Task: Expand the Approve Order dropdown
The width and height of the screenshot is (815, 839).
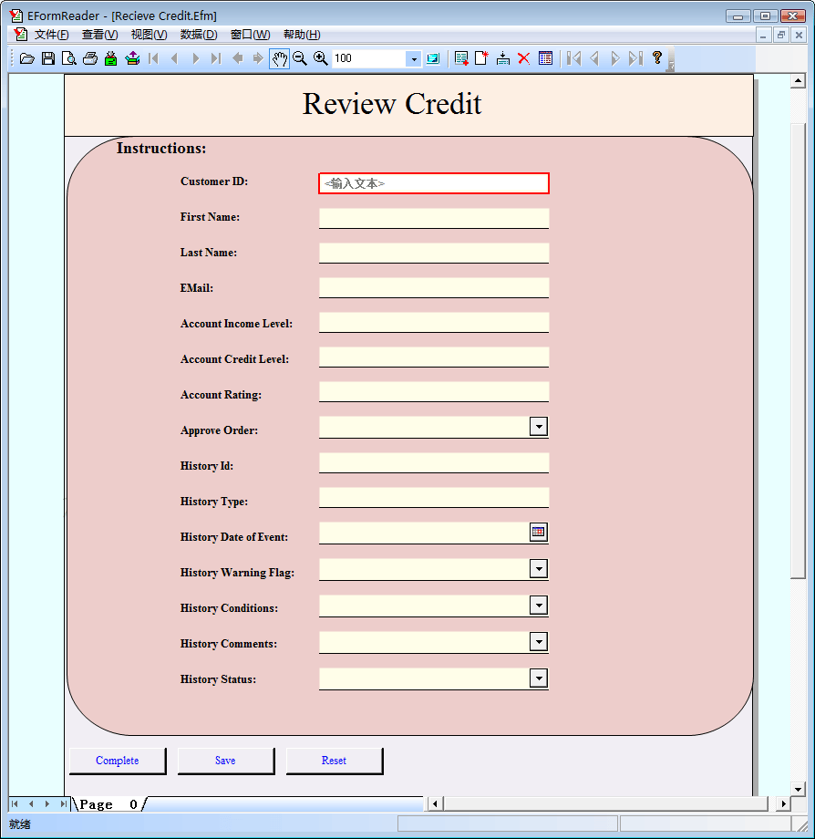Action: click(x=539, y=427)
